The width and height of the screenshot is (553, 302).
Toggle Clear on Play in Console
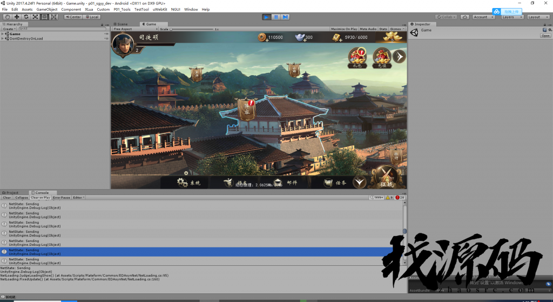click(40, 198)
